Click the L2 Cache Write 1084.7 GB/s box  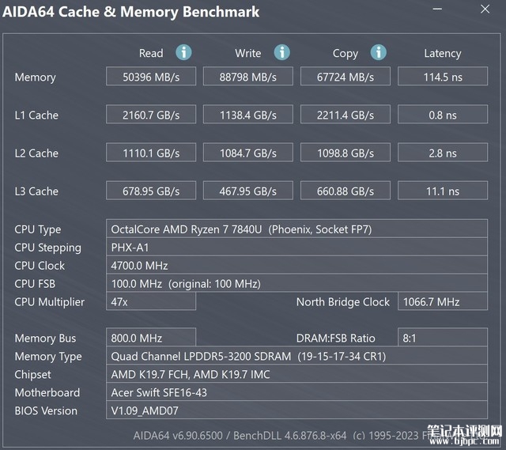[x=248, y=153]
